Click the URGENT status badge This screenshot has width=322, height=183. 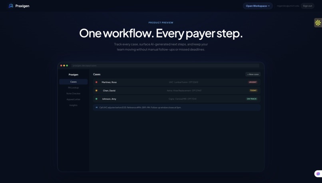[x=252, y=82]
